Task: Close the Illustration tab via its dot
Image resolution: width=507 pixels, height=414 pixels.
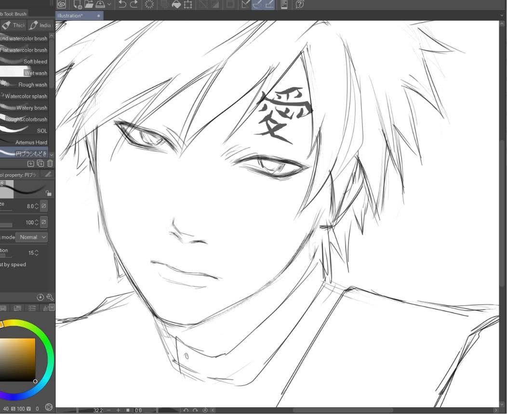Action: coord(99,15)
